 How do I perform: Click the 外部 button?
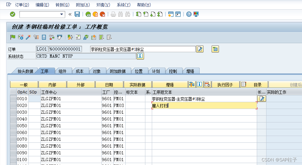[81, 84]
